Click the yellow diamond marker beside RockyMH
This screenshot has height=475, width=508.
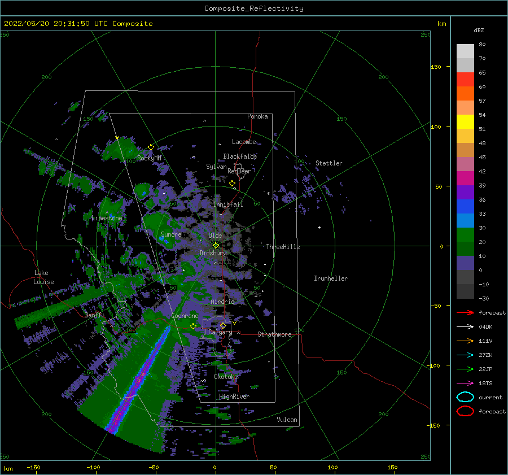tap(151, 147)
